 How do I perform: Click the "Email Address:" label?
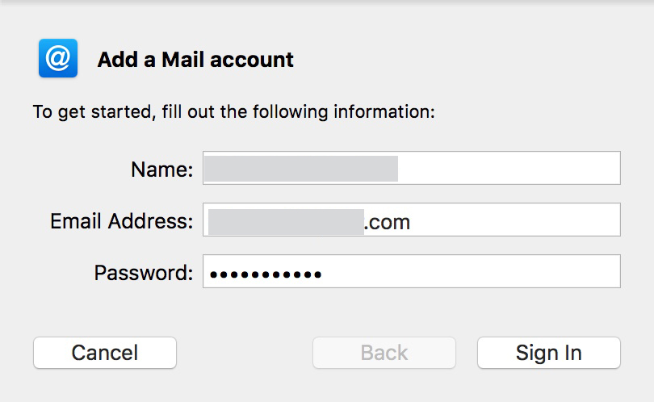tap(121, 221)
